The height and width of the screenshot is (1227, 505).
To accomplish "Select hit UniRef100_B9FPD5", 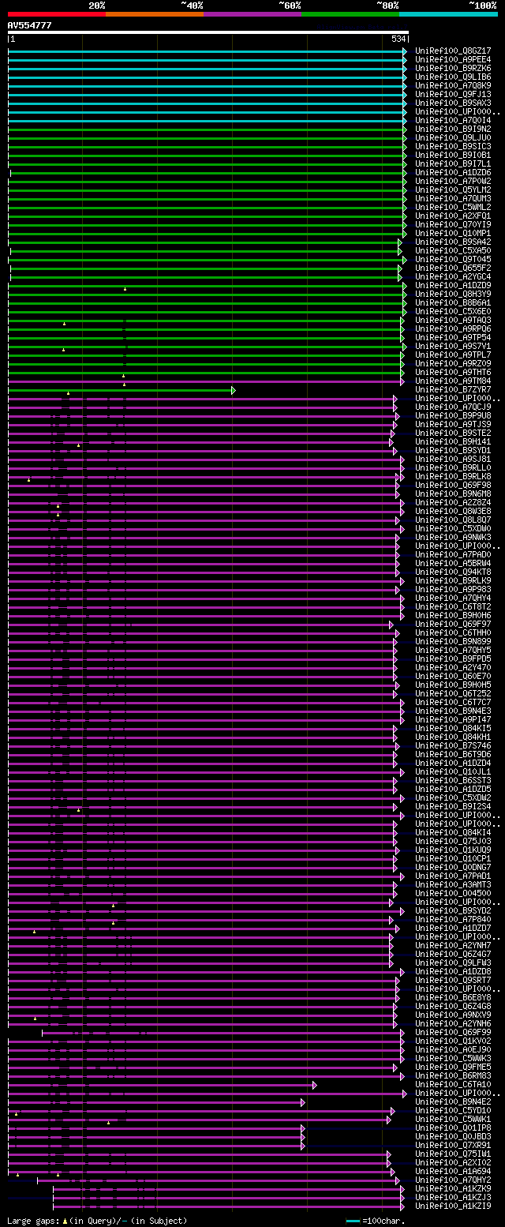I will 453,659.
